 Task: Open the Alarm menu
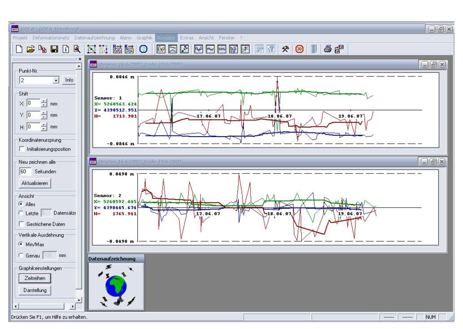125,38
